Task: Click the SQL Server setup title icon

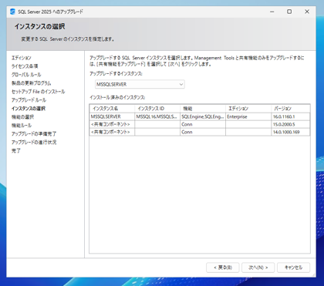Action: (x=12, y=12)
